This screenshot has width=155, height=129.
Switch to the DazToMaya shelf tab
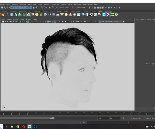(x=109, y=11)
